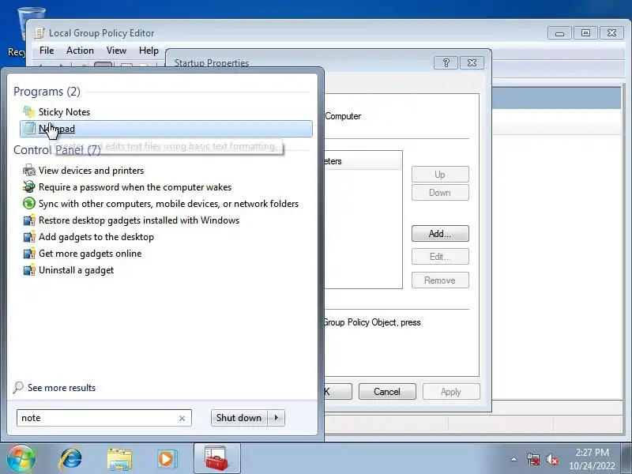
Task: Open Add gadgets to the desktop
Action: [x=88, y=236]
